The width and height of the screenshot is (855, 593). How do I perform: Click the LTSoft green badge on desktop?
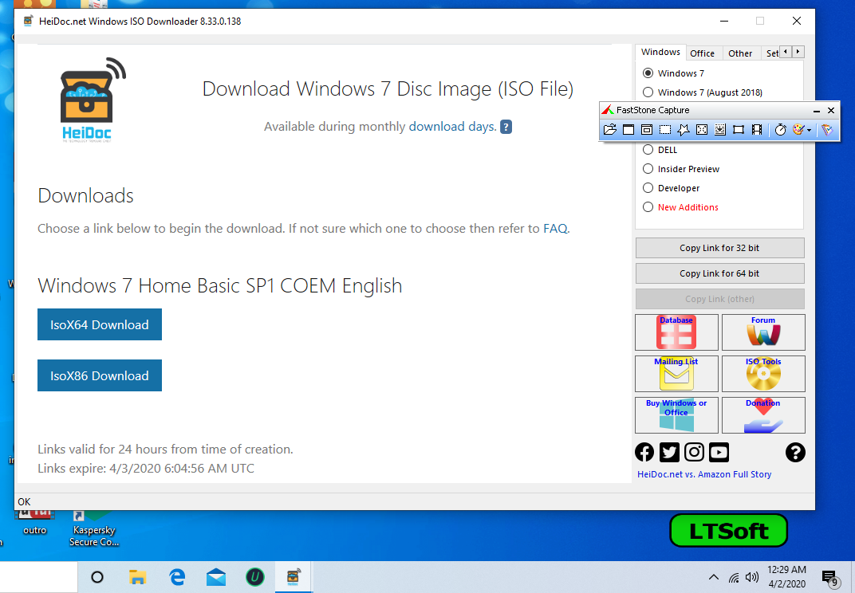728,530
